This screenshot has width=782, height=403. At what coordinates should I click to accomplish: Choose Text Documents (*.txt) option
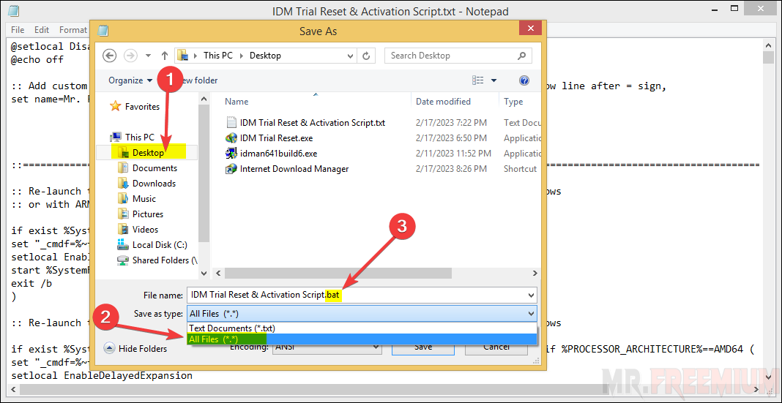362,328
